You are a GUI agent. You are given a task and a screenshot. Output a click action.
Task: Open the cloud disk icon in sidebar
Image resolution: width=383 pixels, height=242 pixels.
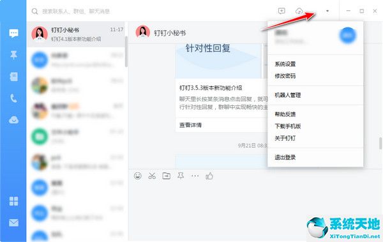tap(13, 120)
